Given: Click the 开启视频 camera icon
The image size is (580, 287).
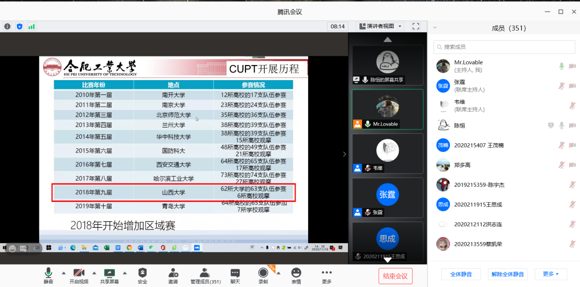Looking at the screenshot, I should [x=79, y=273].
